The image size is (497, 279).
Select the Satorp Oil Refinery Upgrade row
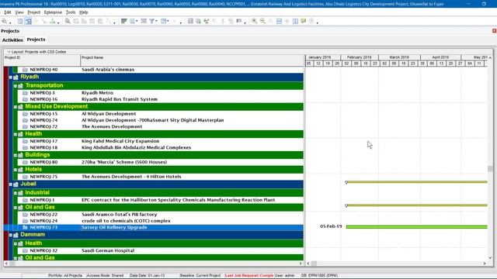coord(154,227)
